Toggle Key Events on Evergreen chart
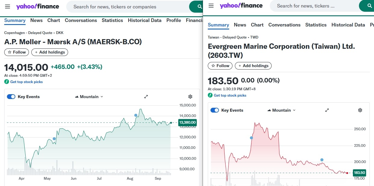 tap(215, 110)
